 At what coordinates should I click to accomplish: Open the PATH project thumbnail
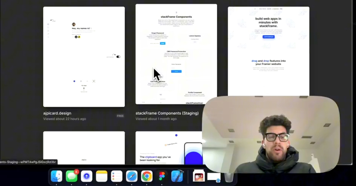click(x=84, y=148)
